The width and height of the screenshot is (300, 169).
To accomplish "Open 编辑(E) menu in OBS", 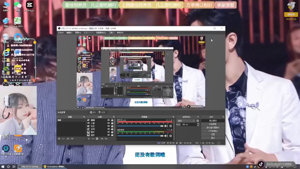I will (x=69, y=33).
